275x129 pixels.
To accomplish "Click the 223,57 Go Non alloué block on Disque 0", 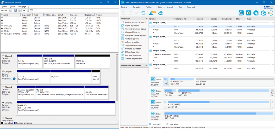I will (x=92, y=62).
